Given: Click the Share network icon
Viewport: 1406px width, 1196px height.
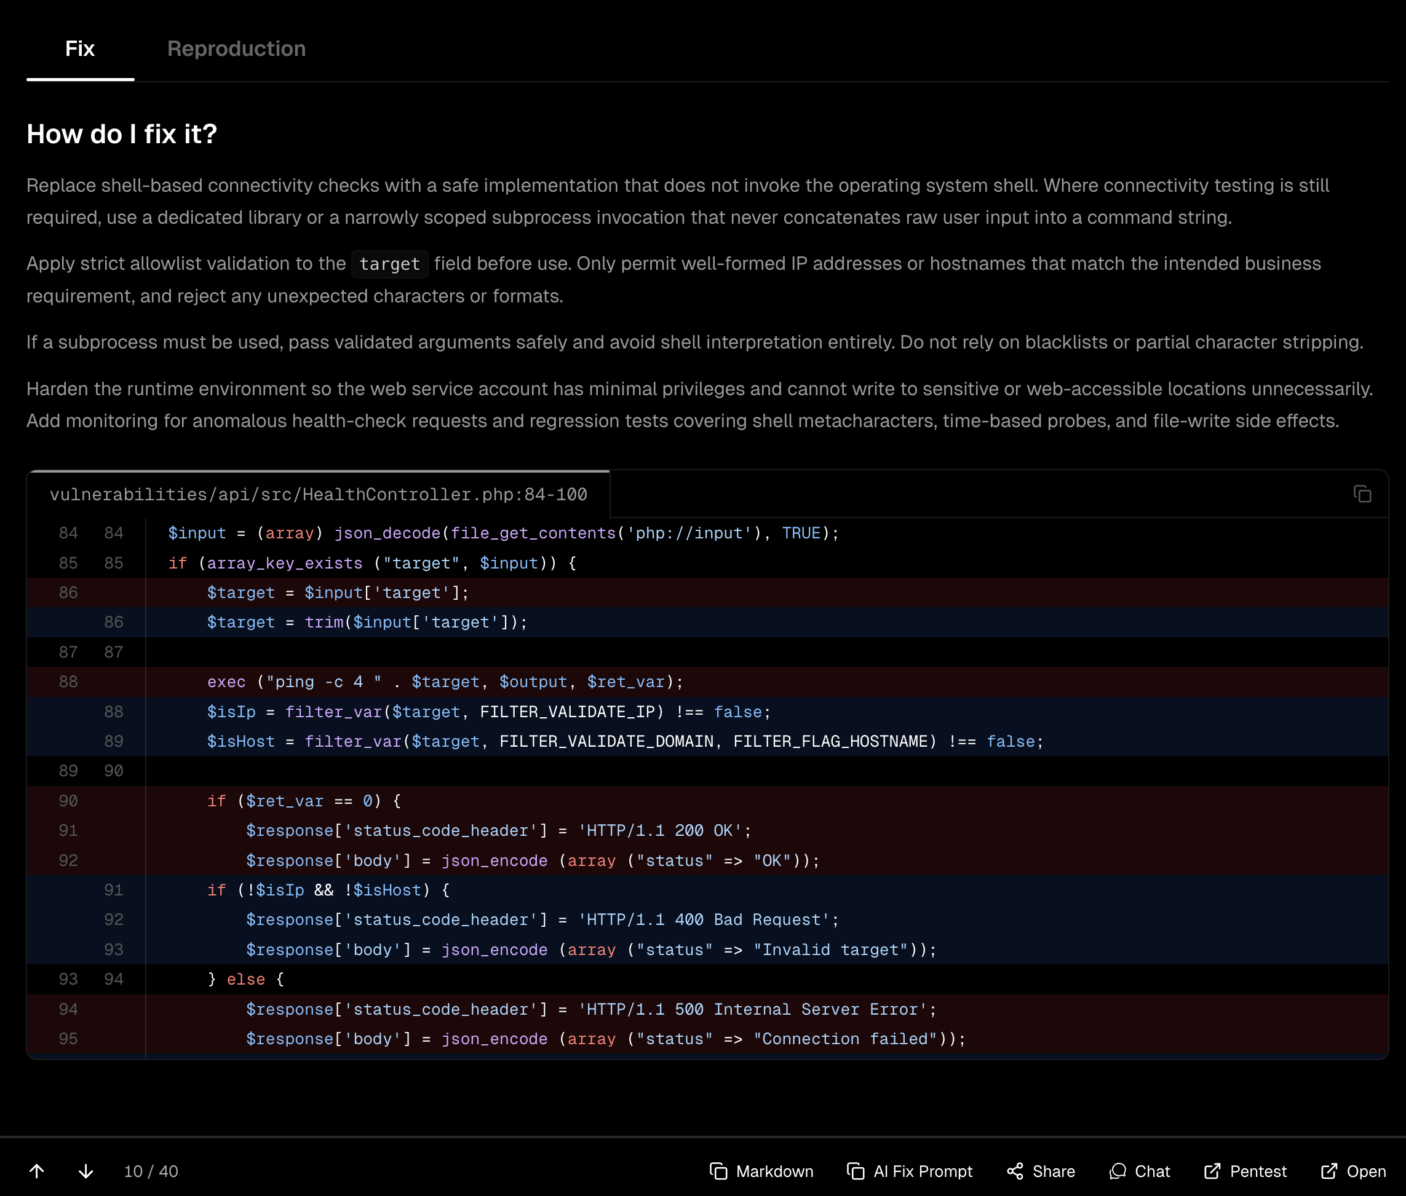Looking at the screenshot, I should click(1014, 1171).
